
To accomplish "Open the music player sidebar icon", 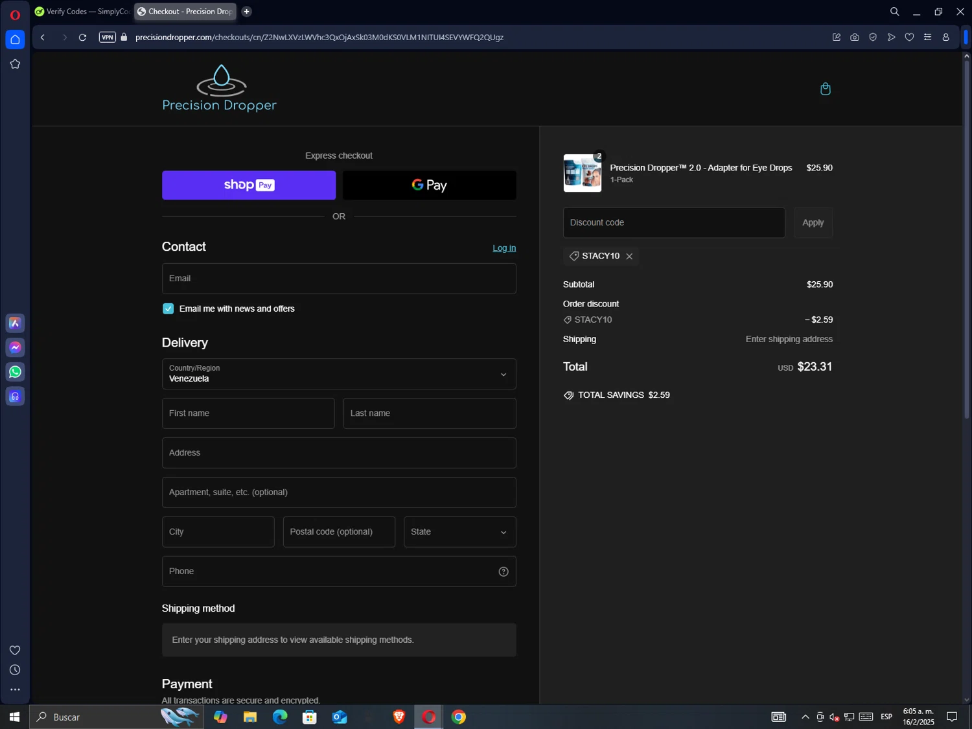I will 15,397.
